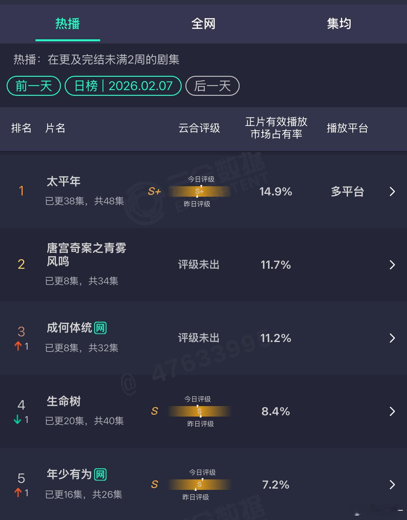Switch to the 热播 tab
This screenshot has width=407, height=520.
tap(68, 24)
